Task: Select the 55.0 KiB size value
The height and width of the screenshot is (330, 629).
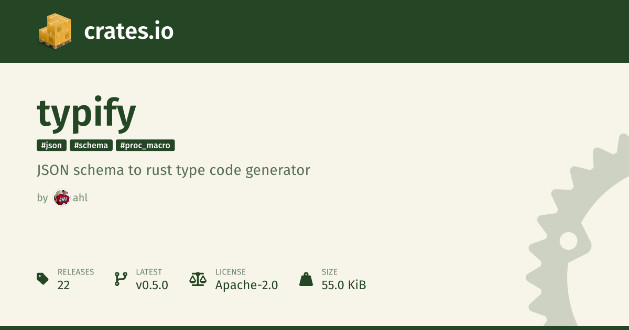Action: (x=343, y=285)
